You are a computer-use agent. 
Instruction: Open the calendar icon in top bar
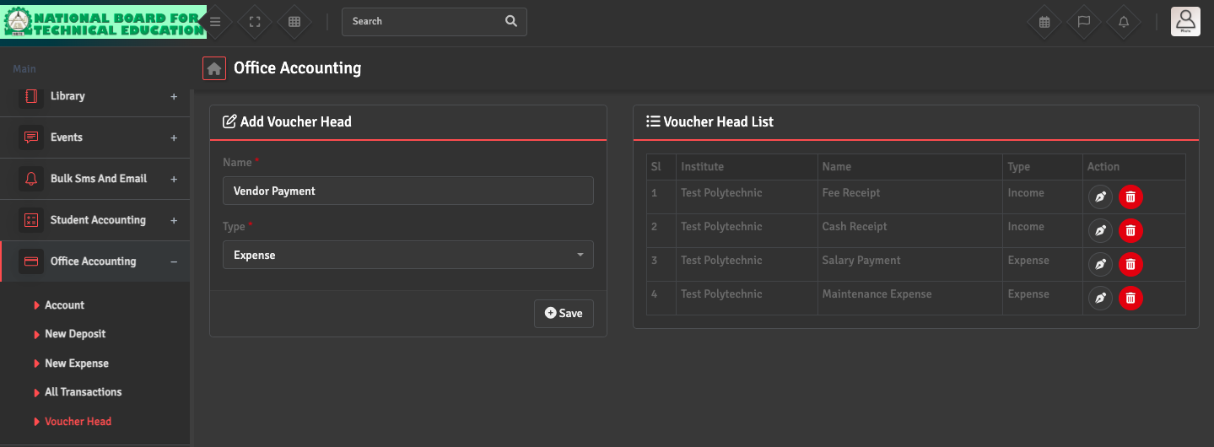(x=1044, y=22)
